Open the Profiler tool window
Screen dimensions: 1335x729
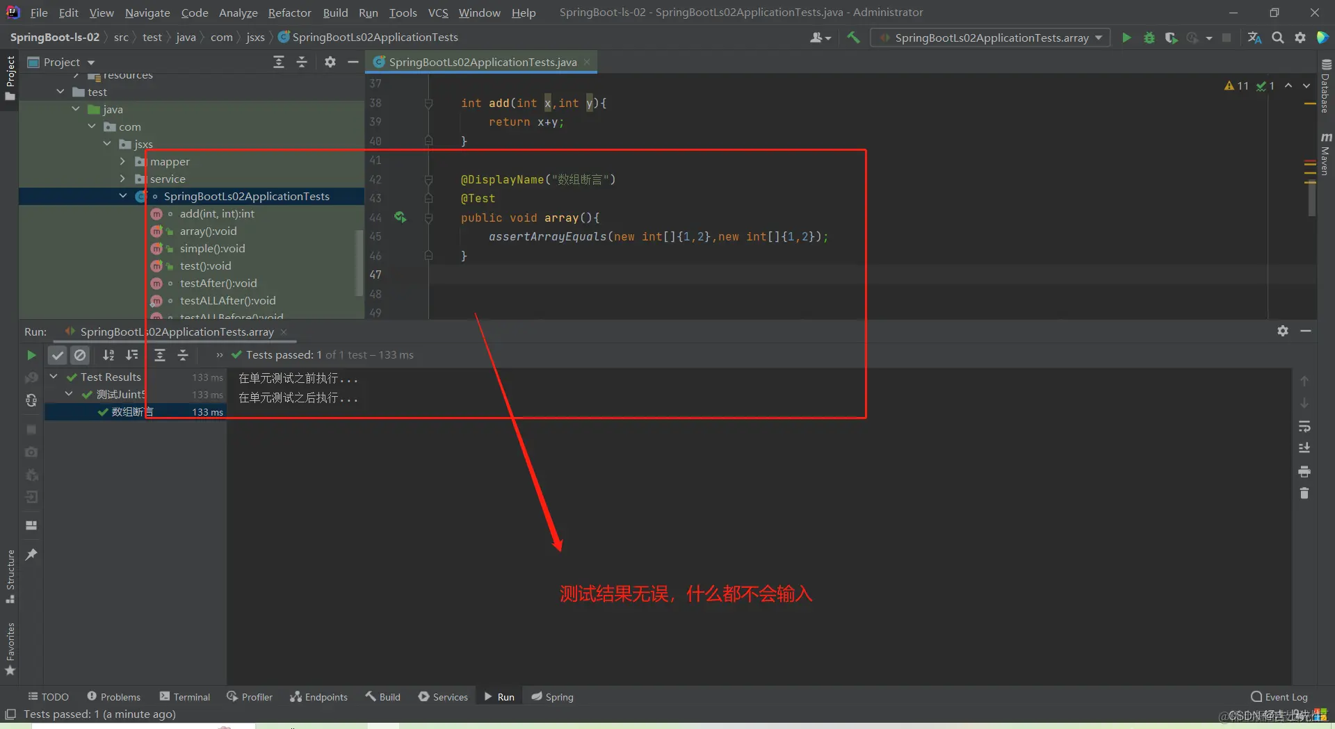(250, 697)
